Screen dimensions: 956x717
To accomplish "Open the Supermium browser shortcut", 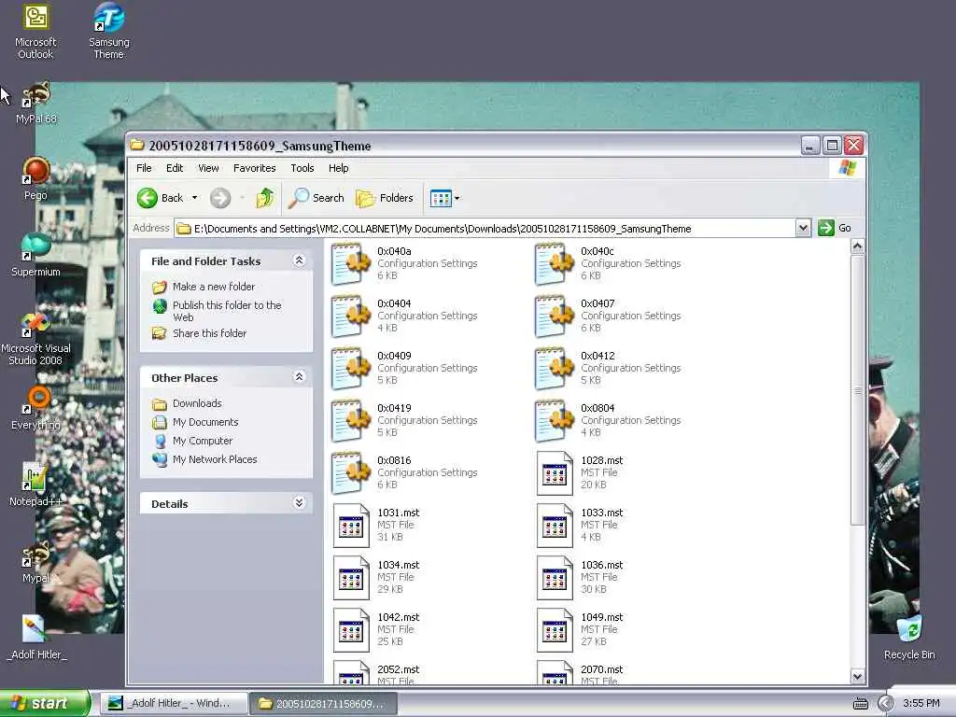I will click(36, 256).
